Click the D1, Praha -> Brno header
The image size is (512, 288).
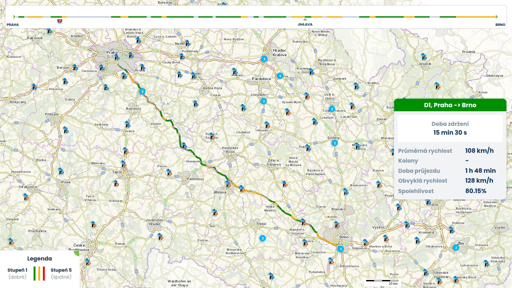[x=450, y=105]
